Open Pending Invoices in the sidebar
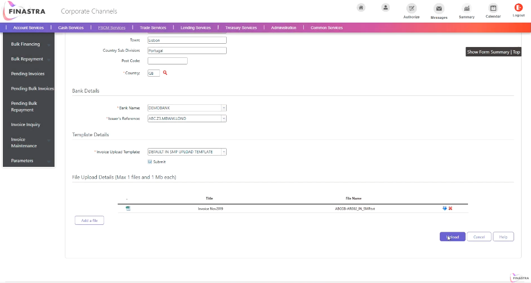 coord(28,74)
